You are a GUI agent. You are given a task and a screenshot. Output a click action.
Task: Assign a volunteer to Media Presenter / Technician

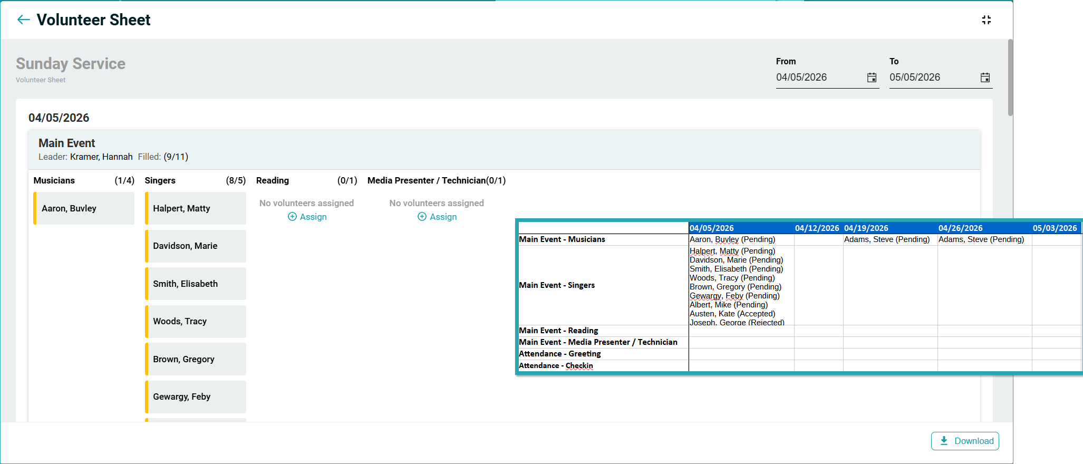click(x=443, y=217)
